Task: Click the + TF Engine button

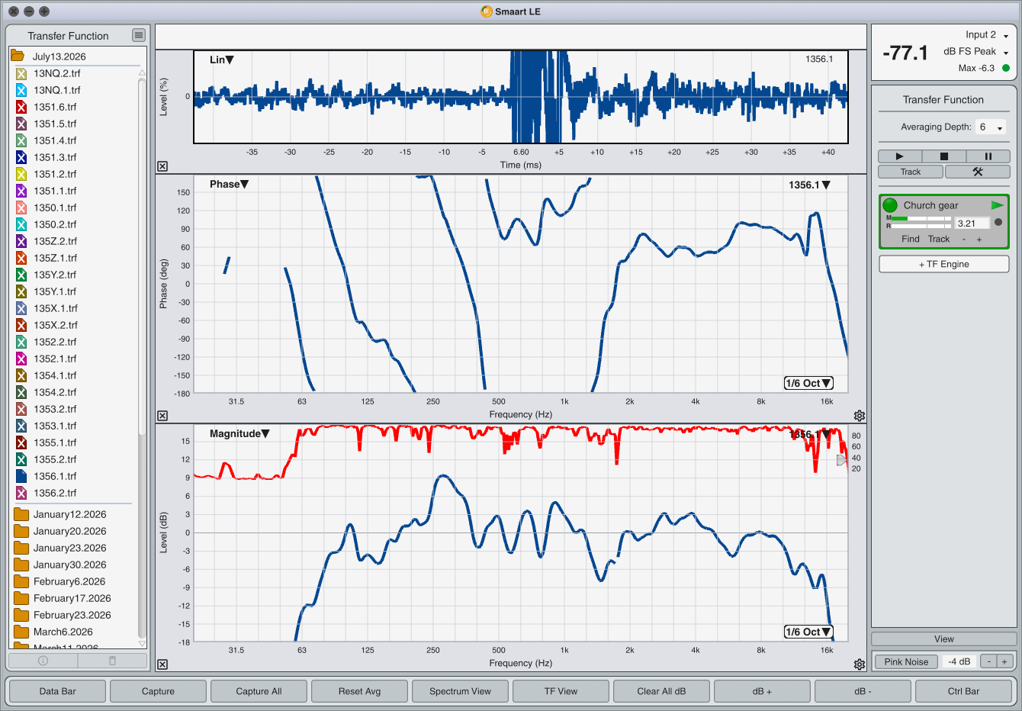Action: click(x=944, y=264)
